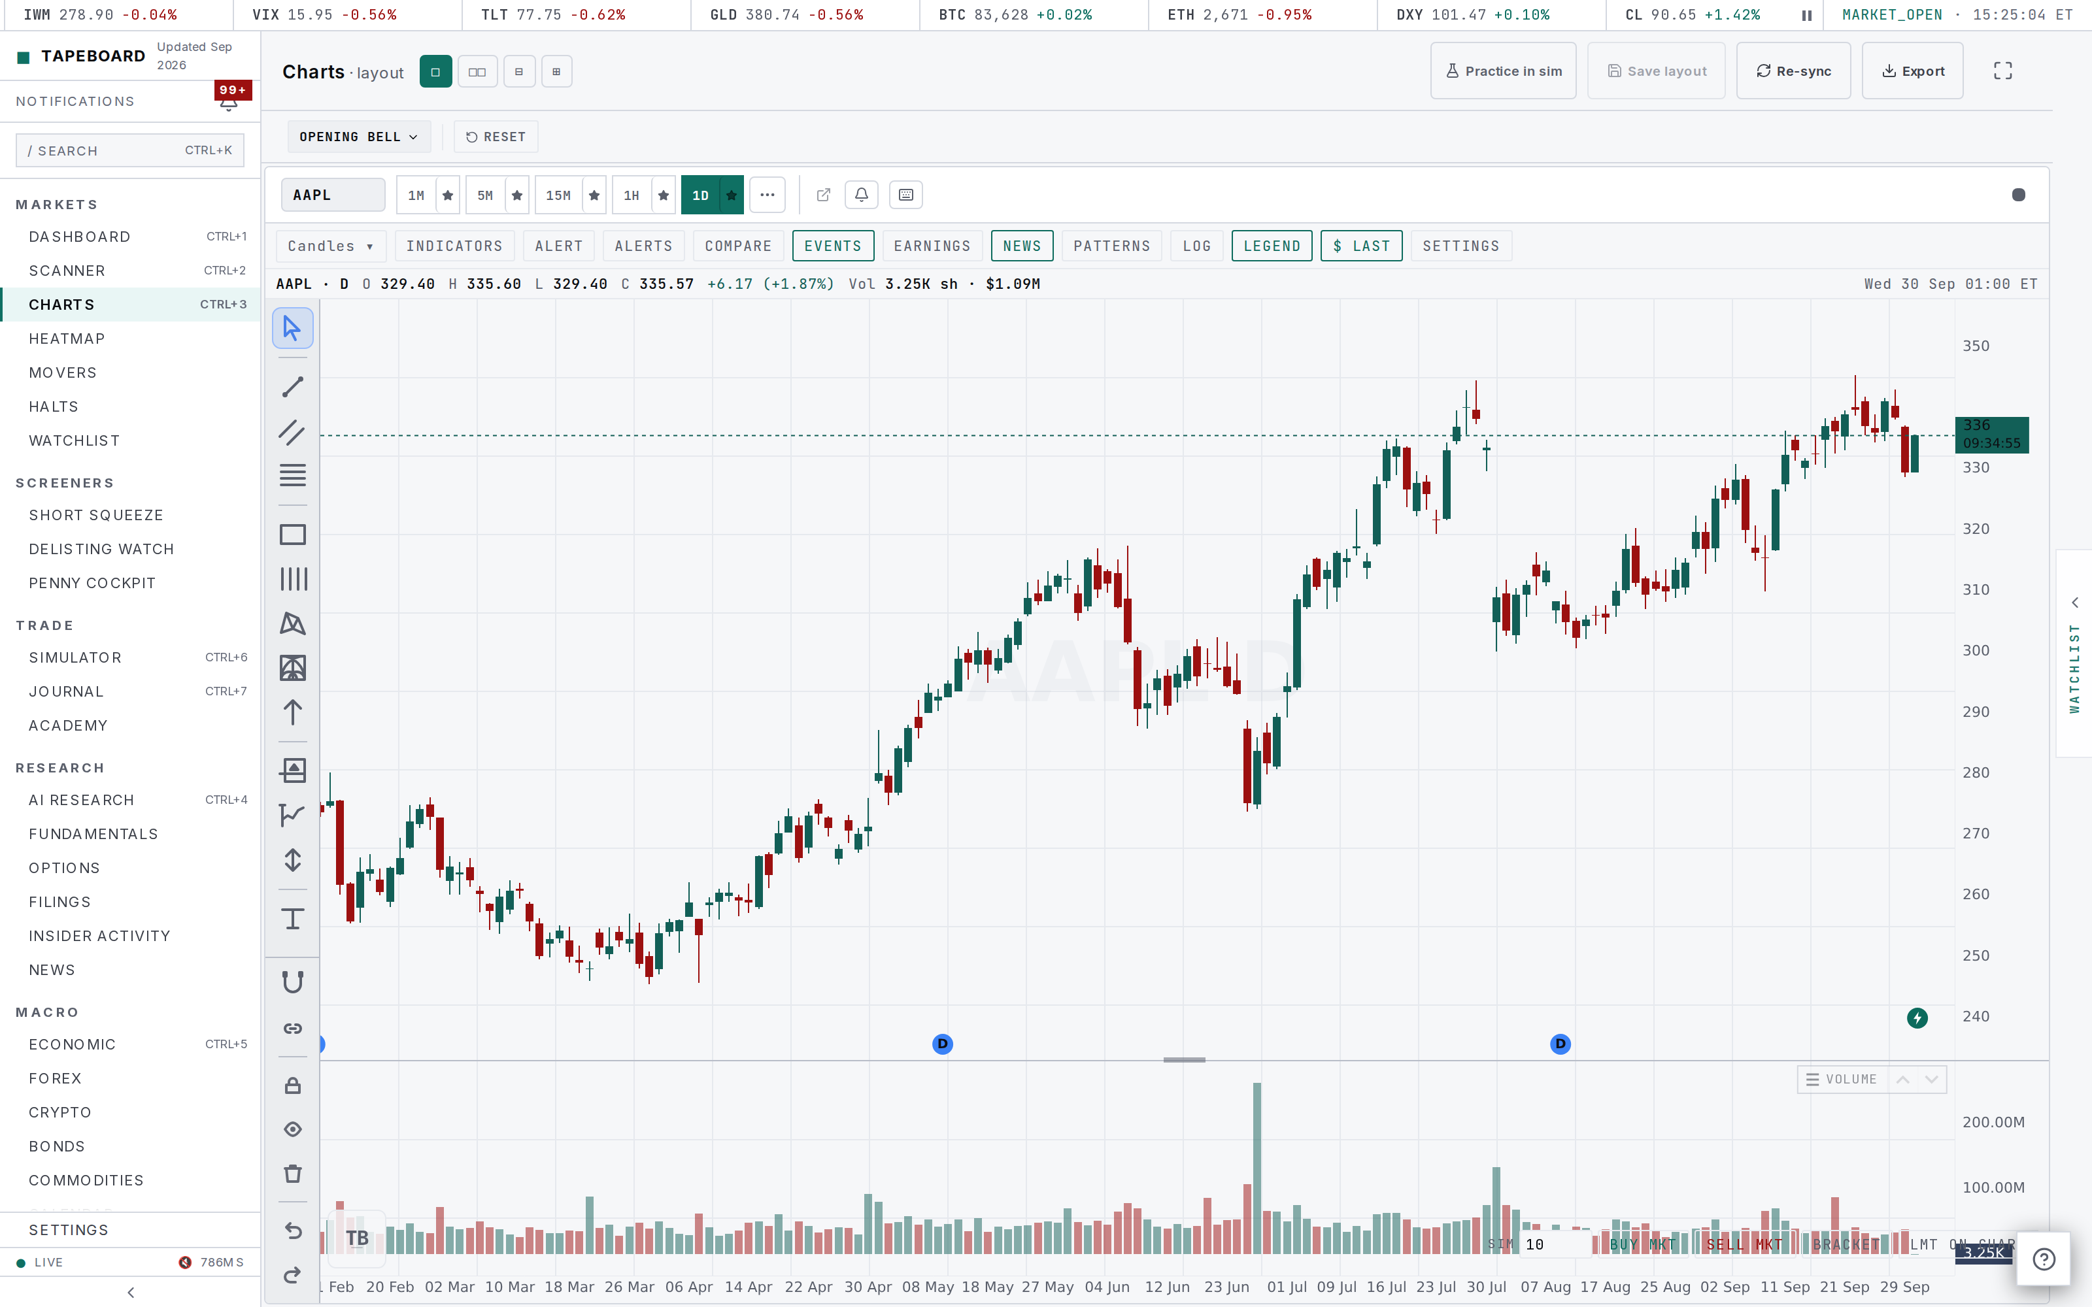Screen dimensions: 2092x1307
Task: Toggle favorite star for 1M timeframe
Action: click(448, 195)
